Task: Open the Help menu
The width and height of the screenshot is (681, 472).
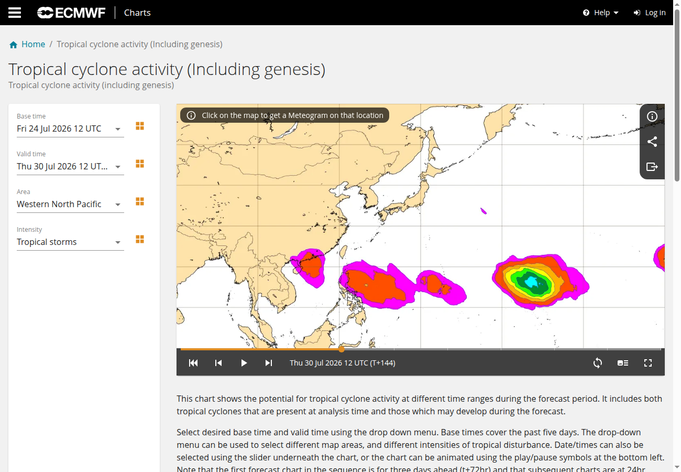Action: tap(601, 13)
